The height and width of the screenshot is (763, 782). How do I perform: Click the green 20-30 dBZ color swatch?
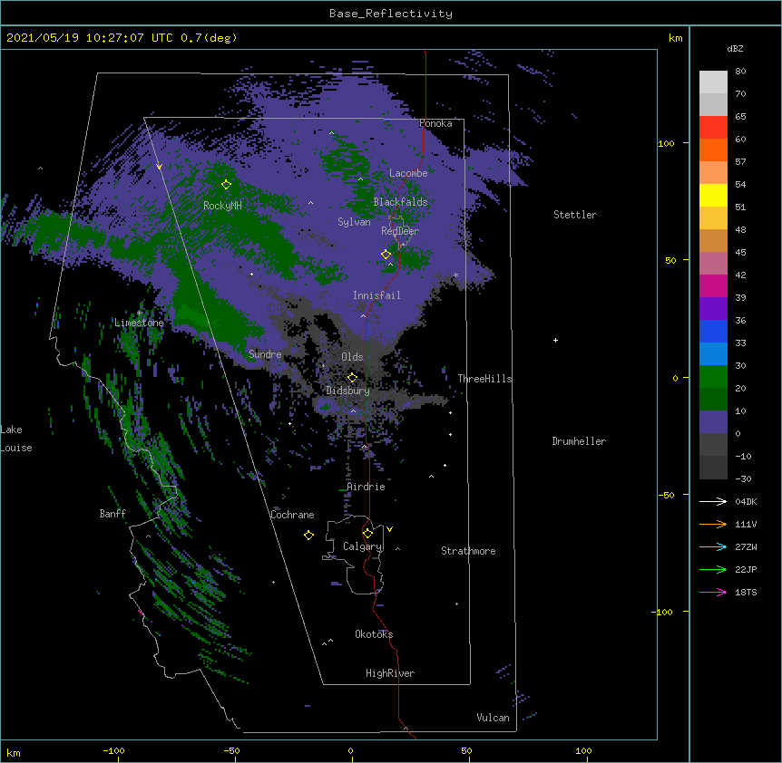[x=713, y=377]
